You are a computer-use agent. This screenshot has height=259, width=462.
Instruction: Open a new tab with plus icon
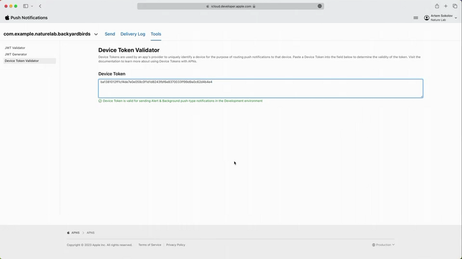446,6
